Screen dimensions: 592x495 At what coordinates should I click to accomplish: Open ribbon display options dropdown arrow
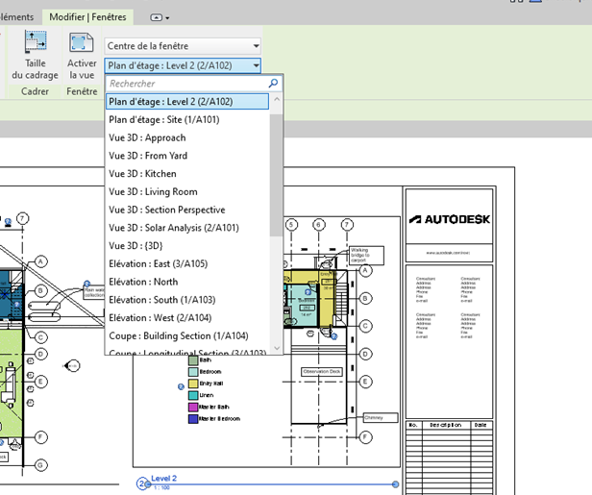point(168,17)
